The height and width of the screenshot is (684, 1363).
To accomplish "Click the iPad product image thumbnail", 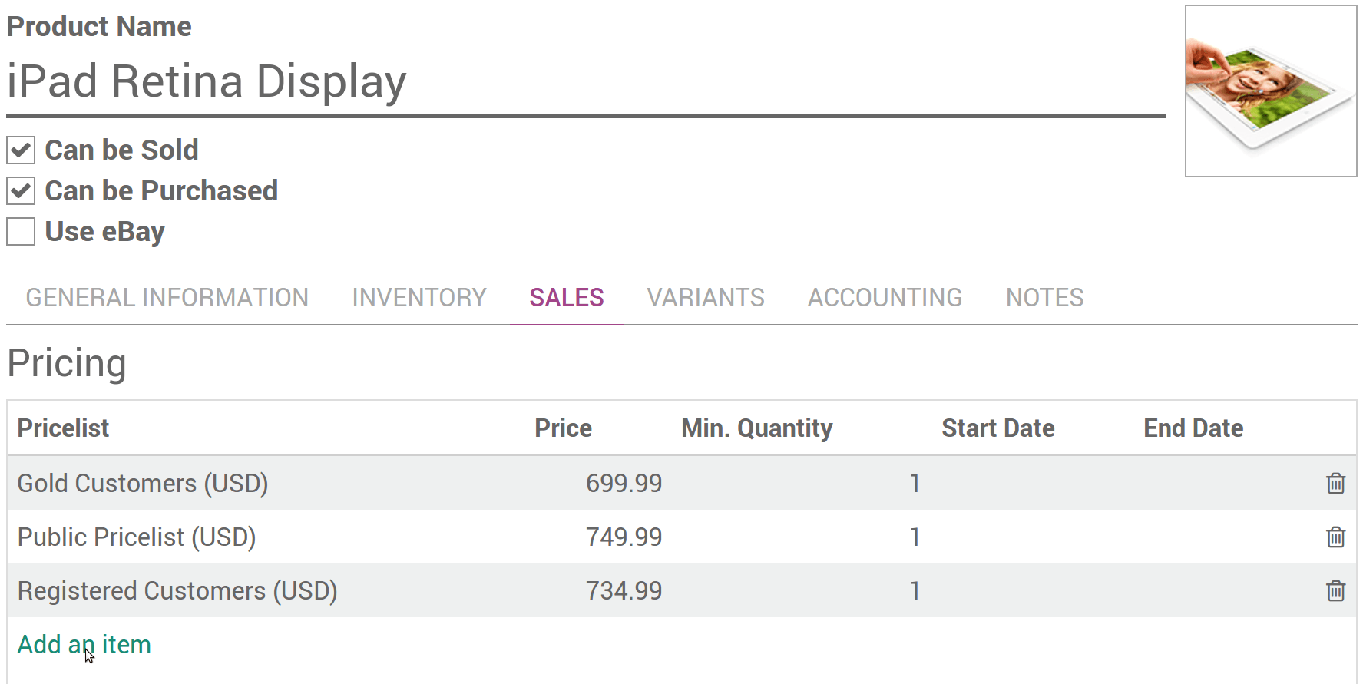I will [x=1270, y=91].
